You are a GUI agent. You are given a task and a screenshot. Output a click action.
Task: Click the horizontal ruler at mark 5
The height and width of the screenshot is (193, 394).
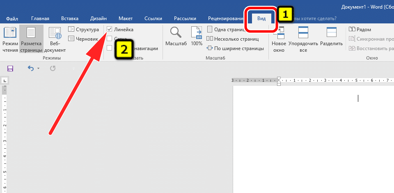[x=356, y=80]
